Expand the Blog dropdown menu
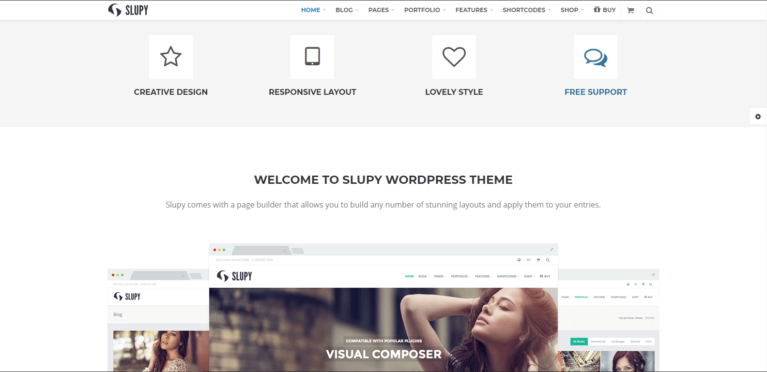 (346, 10)
